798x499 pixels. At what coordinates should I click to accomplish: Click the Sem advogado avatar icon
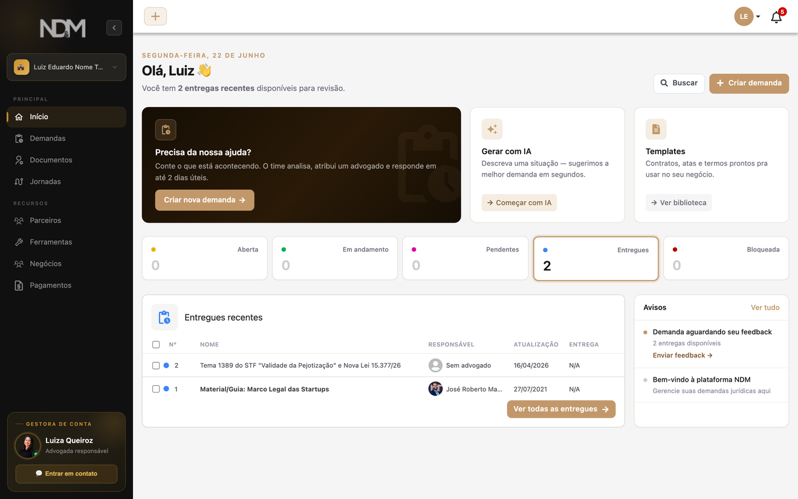[x=435, y=365]
